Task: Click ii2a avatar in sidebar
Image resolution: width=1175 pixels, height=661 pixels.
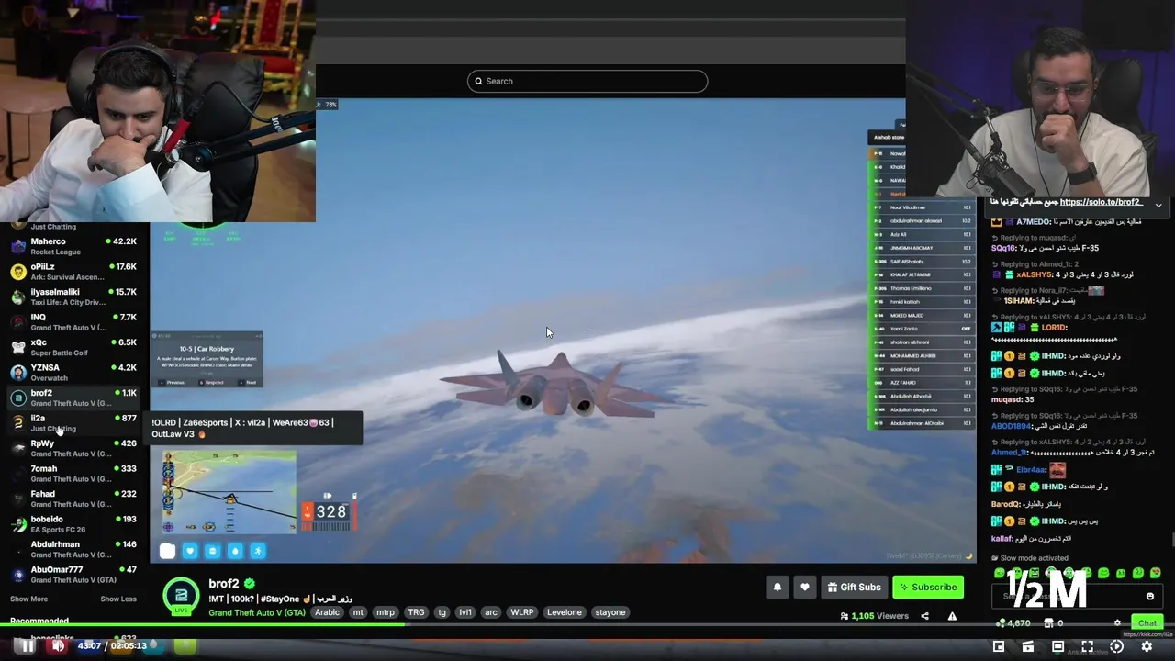Action: coord(18,423)
